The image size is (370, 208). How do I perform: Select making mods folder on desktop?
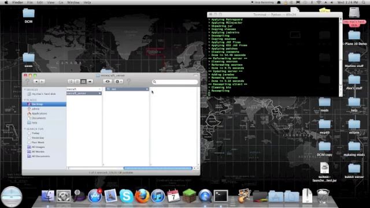354,149
